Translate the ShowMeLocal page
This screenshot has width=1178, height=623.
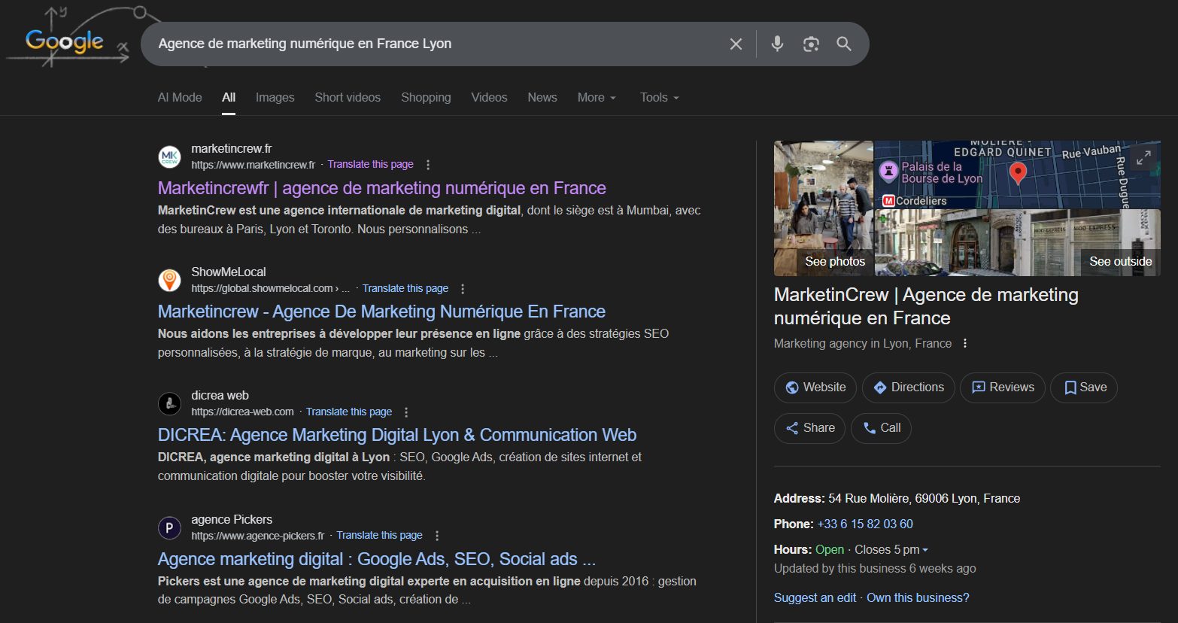405,289
